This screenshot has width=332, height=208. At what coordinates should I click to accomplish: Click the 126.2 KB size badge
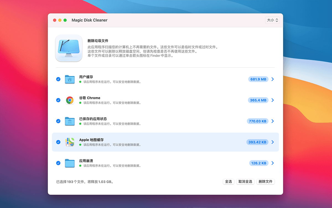click(259, 163)
